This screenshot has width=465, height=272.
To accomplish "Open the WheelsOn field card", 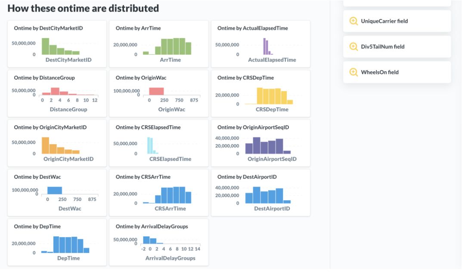I will [397, 72].
